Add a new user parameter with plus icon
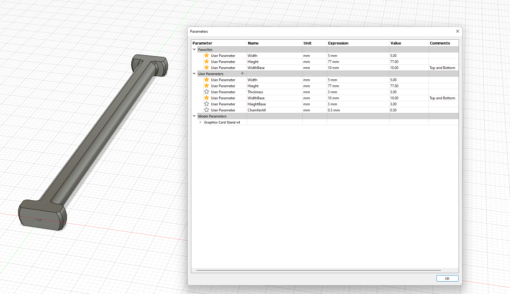 (x=242, y=74)
